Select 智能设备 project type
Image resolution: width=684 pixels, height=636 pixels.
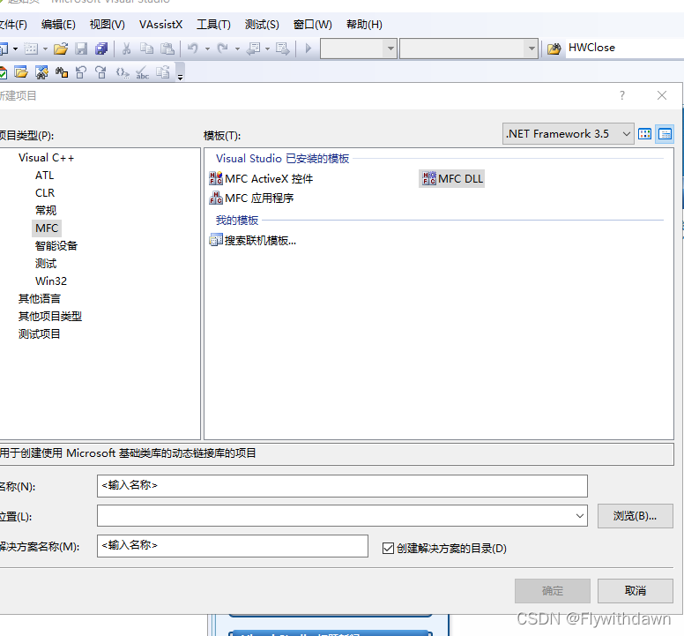tap(56, 246)
